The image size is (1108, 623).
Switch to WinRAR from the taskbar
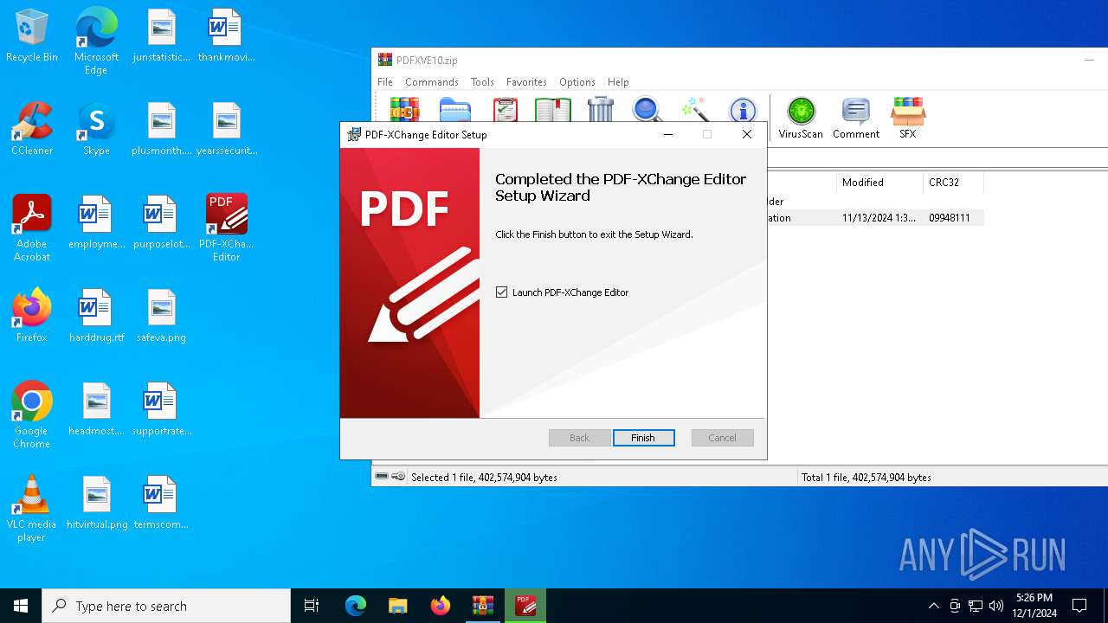[x=482, y=606]
